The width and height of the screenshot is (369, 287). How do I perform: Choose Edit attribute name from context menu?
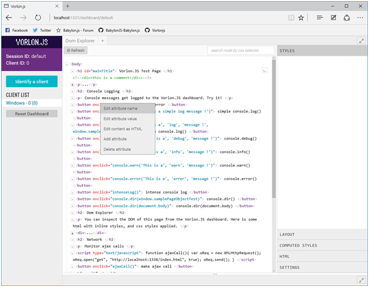[x=128, y=108]
